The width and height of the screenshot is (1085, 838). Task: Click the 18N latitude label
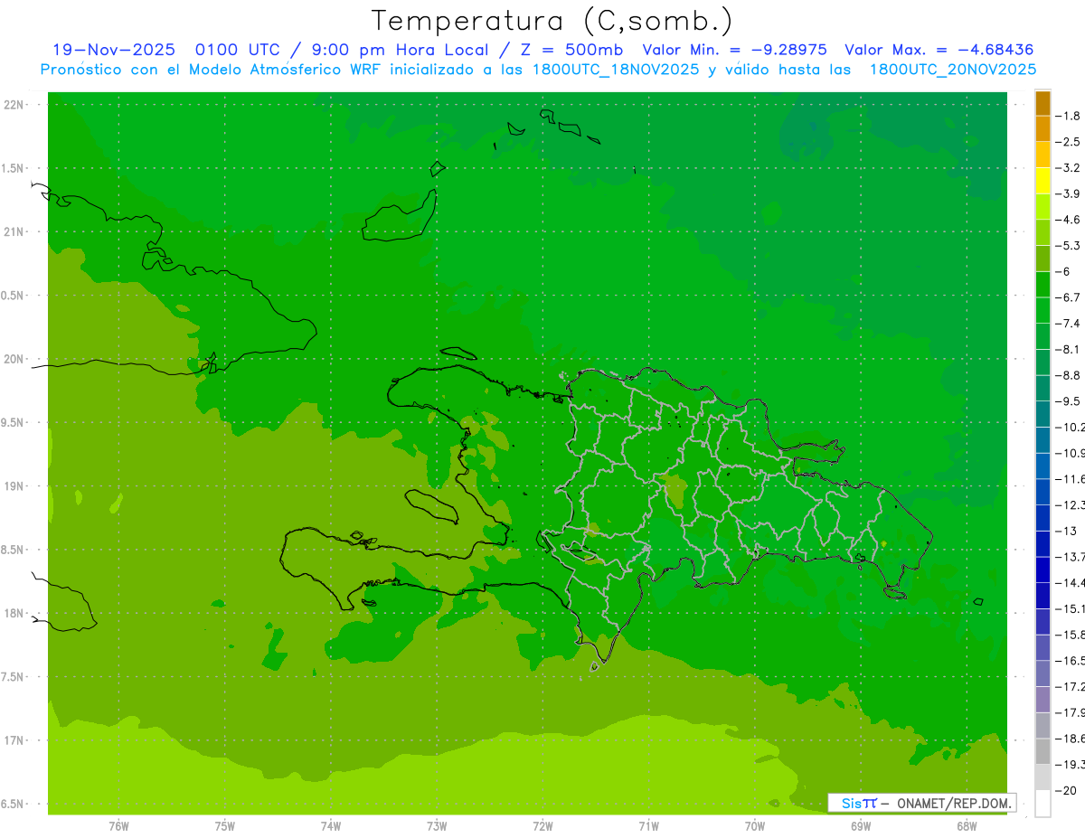click(x=14, y=613)
